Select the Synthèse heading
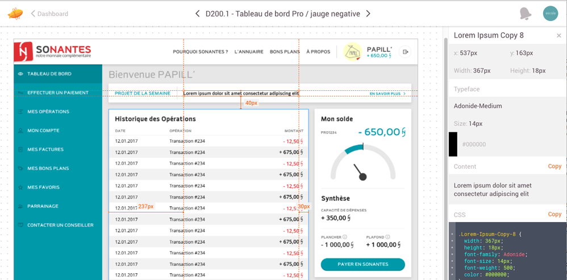This screenshot has width=567, height=280. click(335, 198)
